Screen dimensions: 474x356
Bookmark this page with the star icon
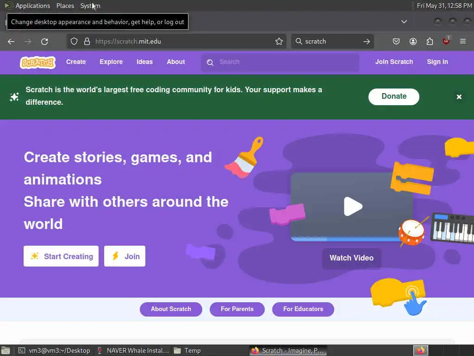coord(279,41)
